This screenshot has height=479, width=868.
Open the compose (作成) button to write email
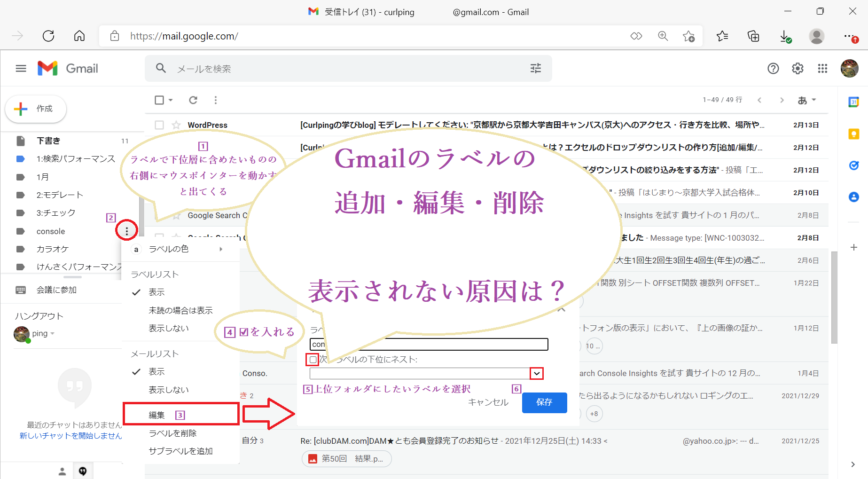[36, 109]
